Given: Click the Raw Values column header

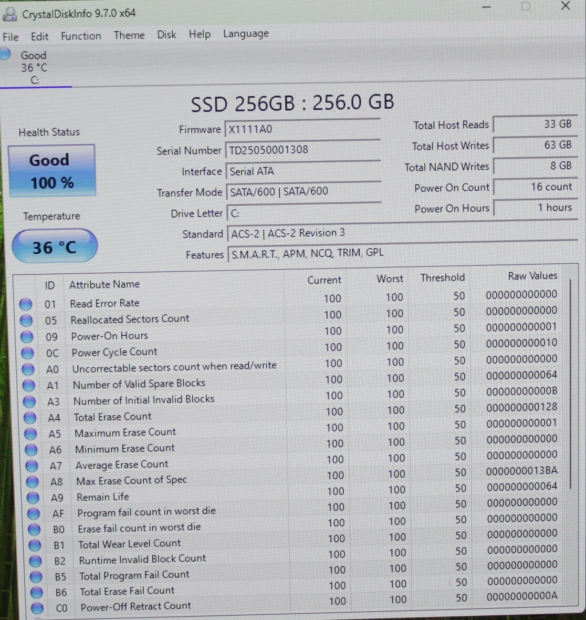Looking at the screenshot, I should 532,276.
